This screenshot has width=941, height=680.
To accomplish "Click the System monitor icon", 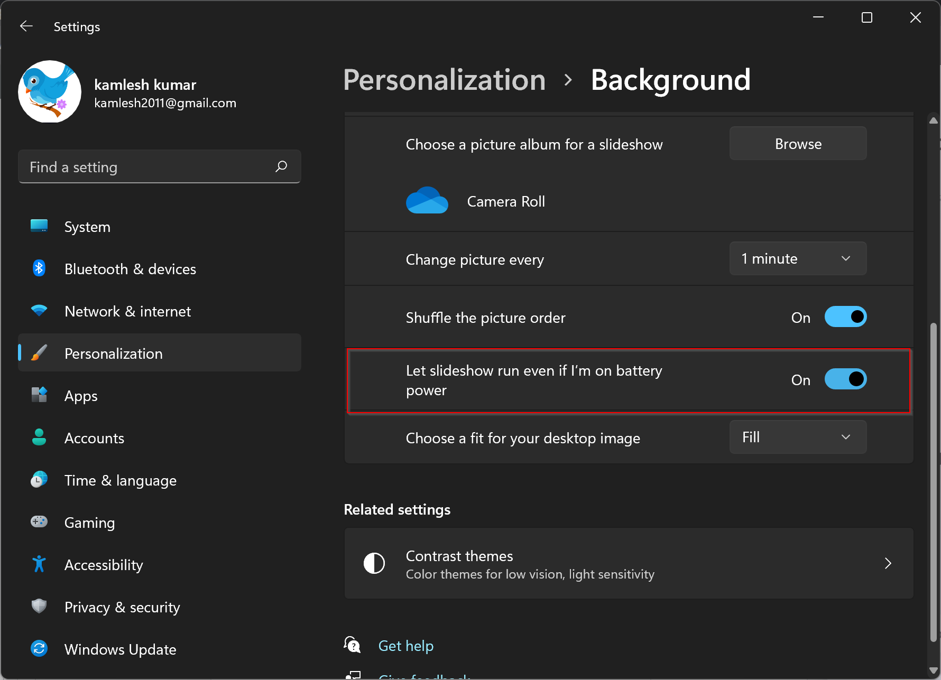I will (39, 226).
